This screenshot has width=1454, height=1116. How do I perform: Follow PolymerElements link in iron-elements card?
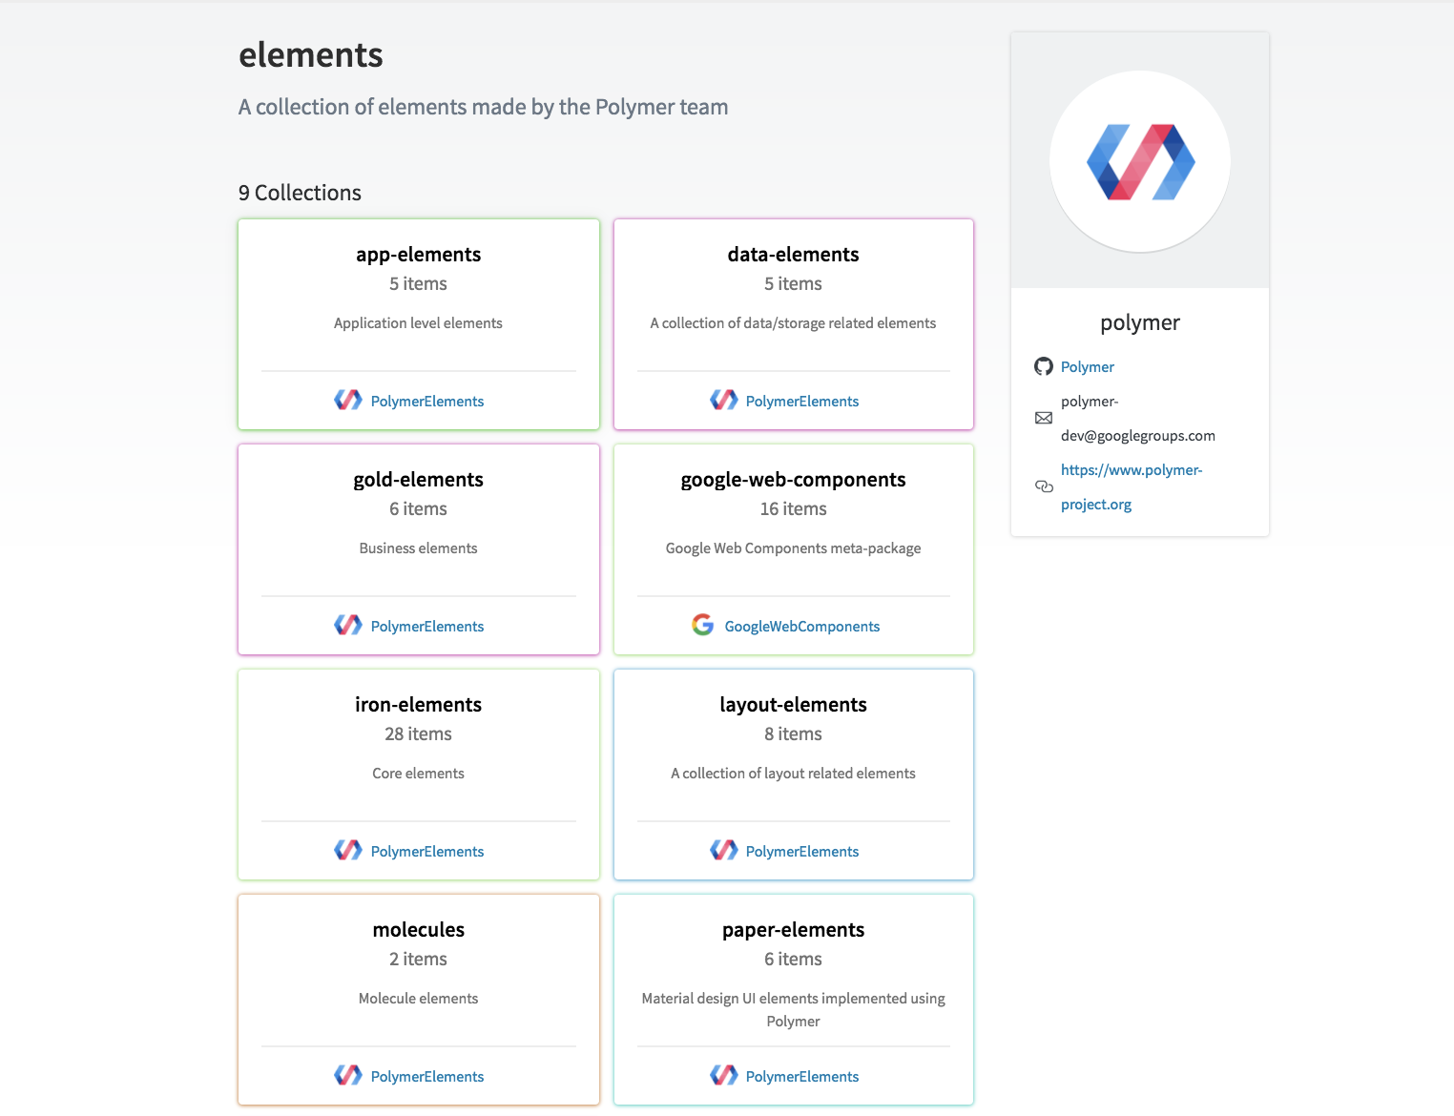tap(427, 852)
